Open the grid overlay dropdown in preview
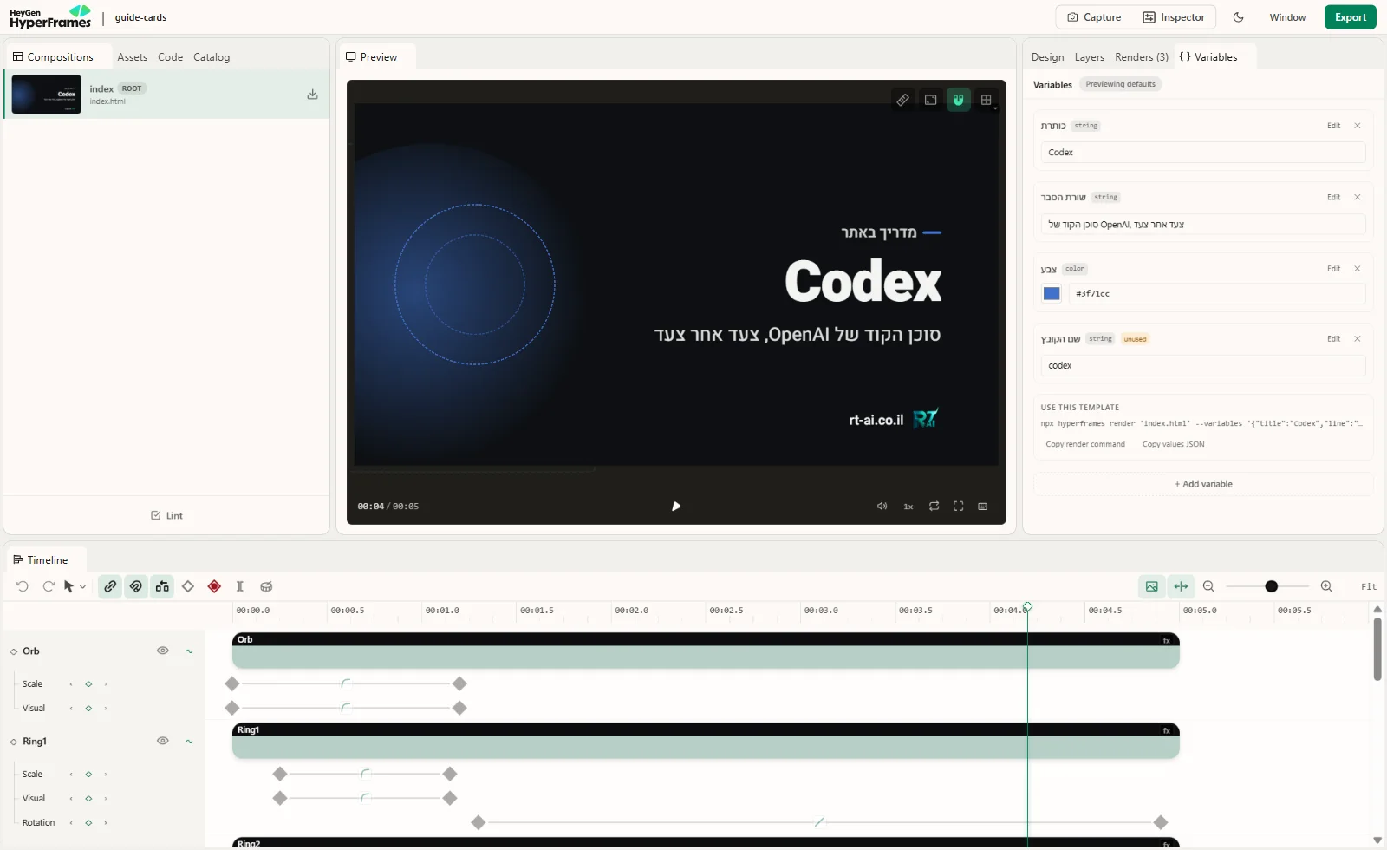The image size is (1387, 850). pos(987,100)
